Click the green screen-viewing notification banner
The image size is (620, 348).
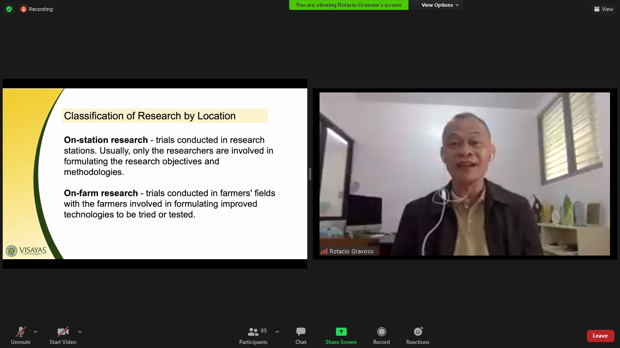click(349, 5)
